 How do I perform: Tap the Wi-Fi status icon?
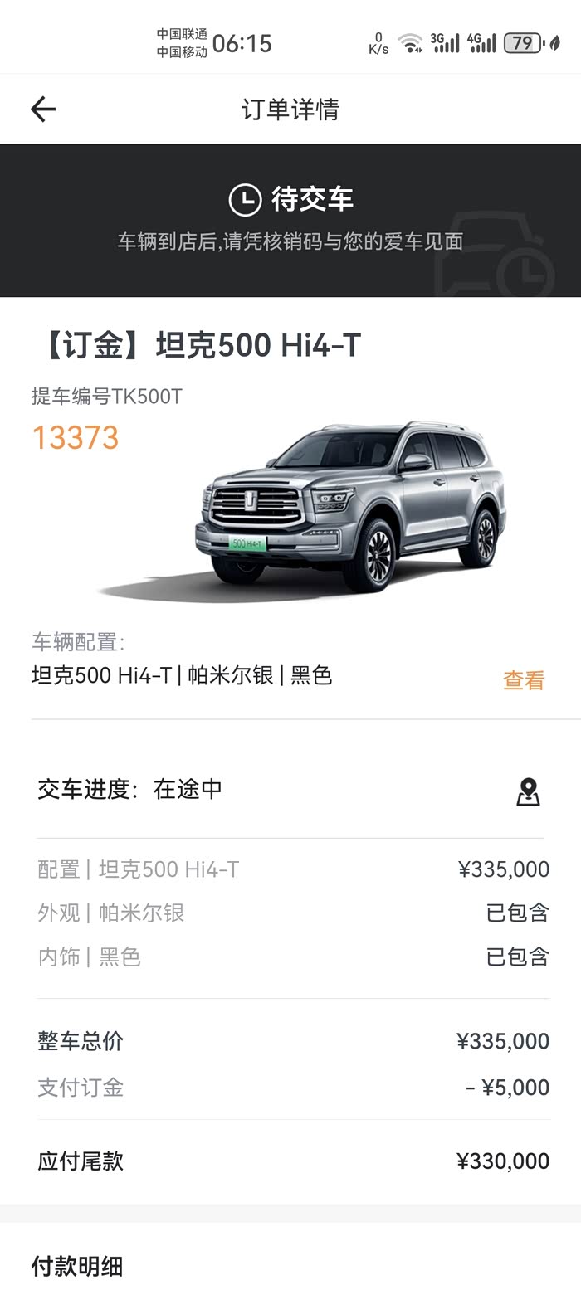(x=410, y=43)
